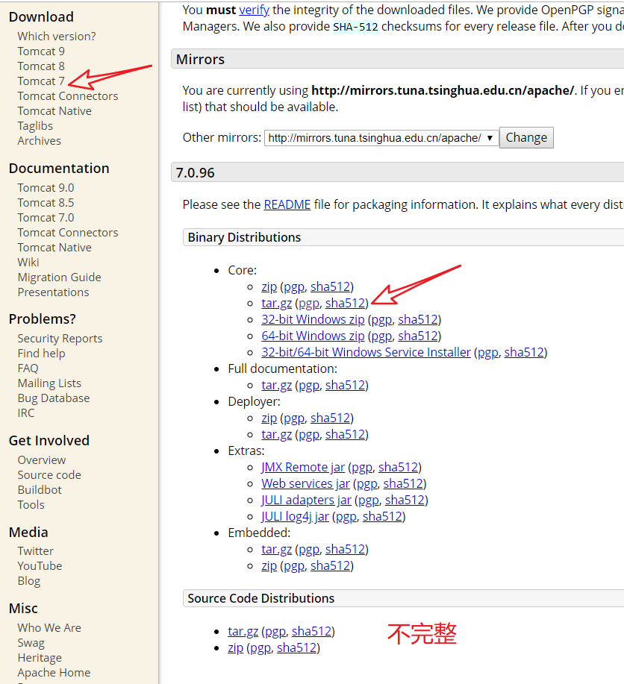Viewport: 624px width, 684px height.
Task: Open the Heritage page
Action: 40,658
